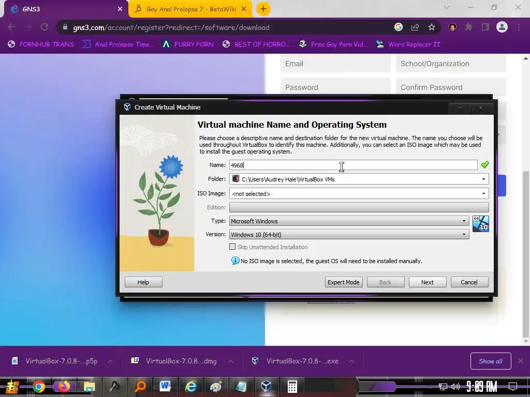This screenshot has width=530, height=397.
Task: Open Google Chrome from the taskbar
Action: [x=38, y=387]
